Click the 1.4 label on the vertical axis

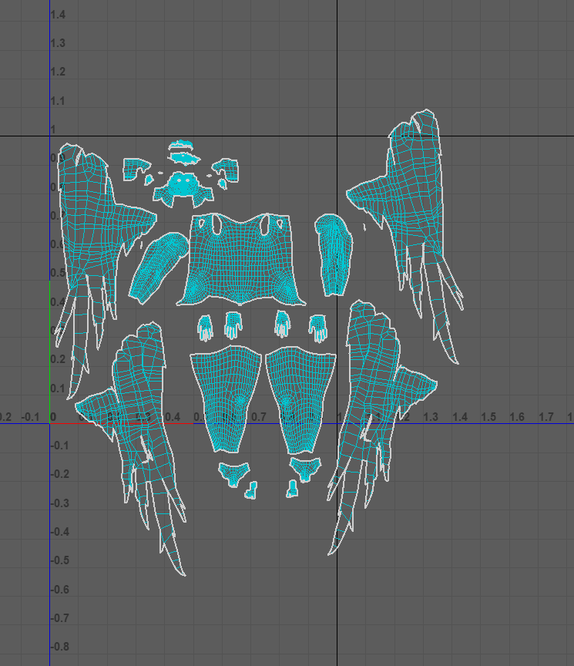coord(58,15)
